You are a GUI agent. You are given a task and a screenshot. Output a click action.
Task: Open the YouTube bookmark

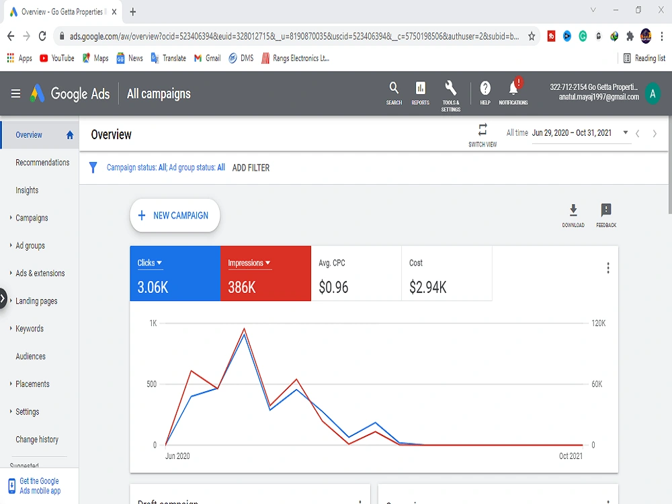(x=57, y=58)
